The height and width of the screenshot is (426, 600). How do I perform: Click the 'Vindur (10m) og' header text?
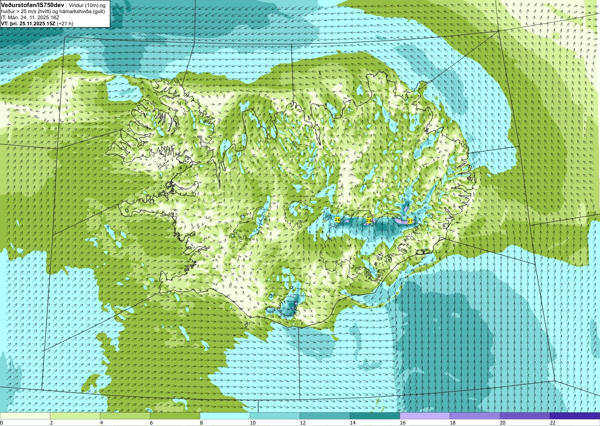click(87, 5)
